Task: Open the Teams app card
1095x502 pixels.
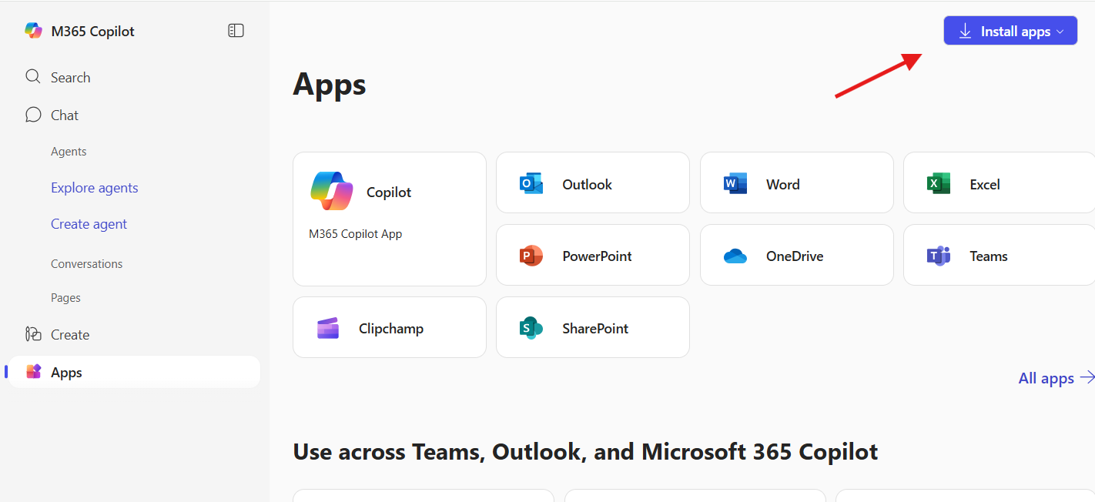Action: point(1000,255)
